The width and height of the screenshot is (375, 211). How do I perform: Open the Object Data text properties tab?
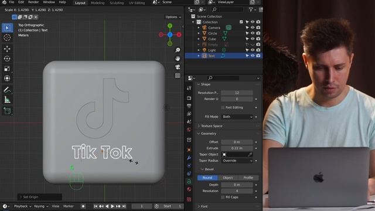[189, 182]
